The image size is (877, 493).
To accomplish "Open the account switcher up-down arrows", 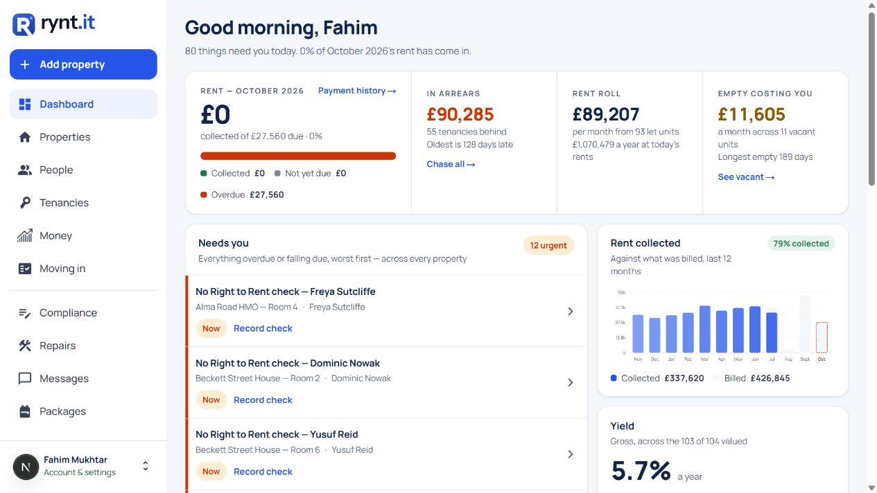I will pyautogui.click(x=146, y=466).
